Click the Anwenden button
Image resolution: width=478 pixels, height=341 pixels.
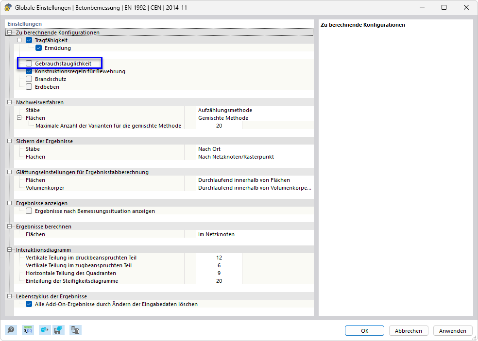(x=452, y=331)
